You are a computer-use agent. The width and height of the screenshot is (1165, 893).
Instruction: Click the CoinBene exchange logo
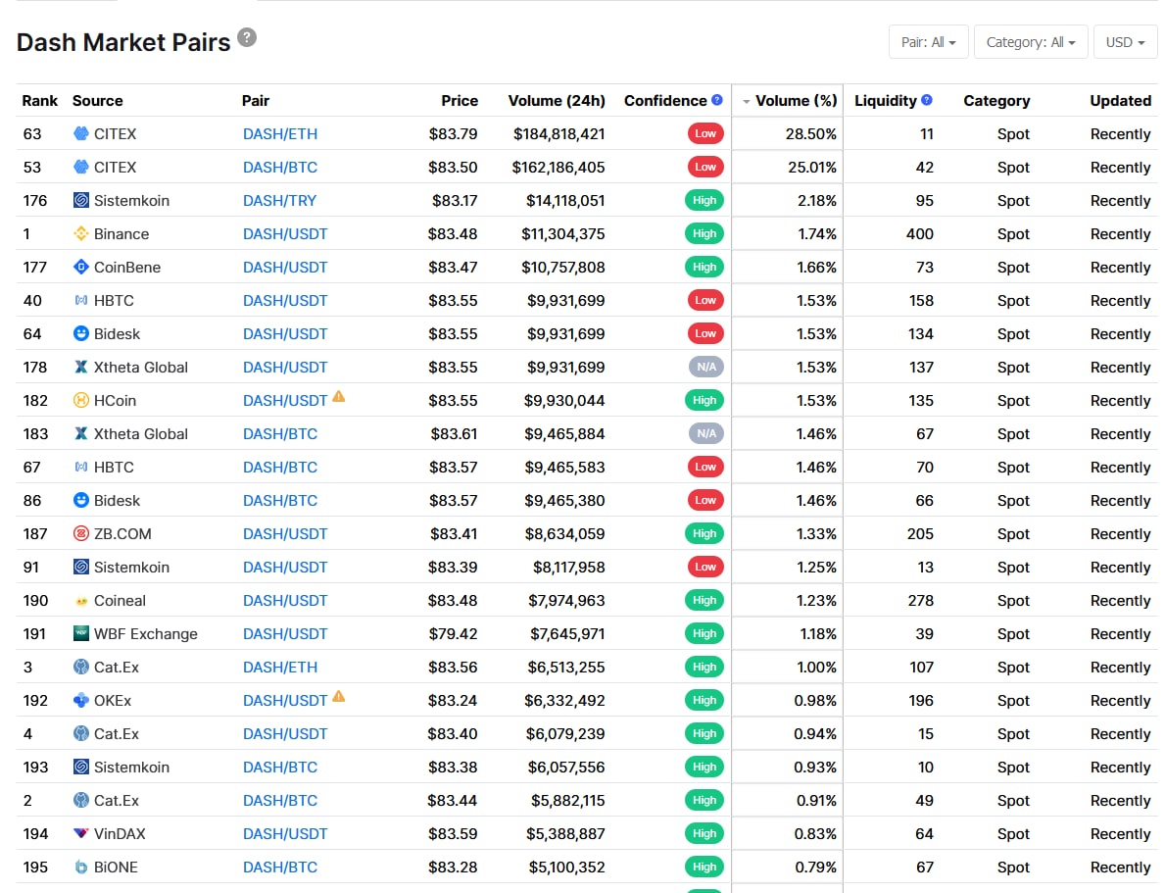[81, 267]
